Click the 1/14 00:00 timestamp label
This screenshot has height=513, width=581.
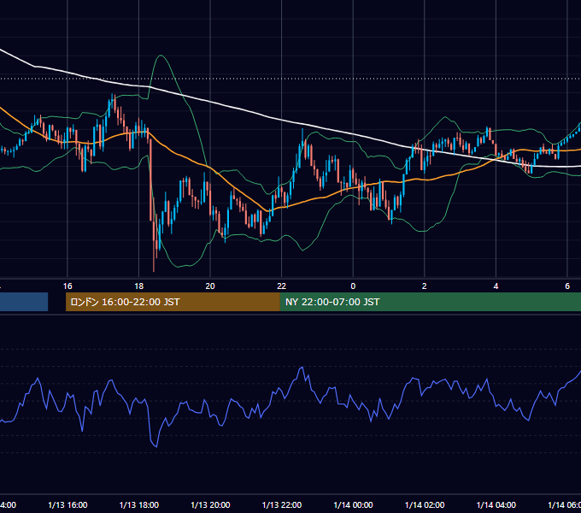353,504
